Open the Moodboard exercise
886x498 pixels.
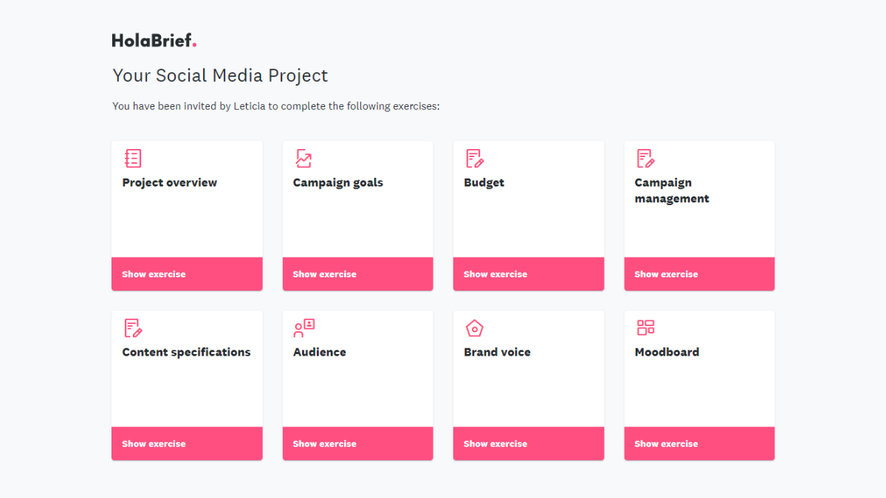click(699, 443)
